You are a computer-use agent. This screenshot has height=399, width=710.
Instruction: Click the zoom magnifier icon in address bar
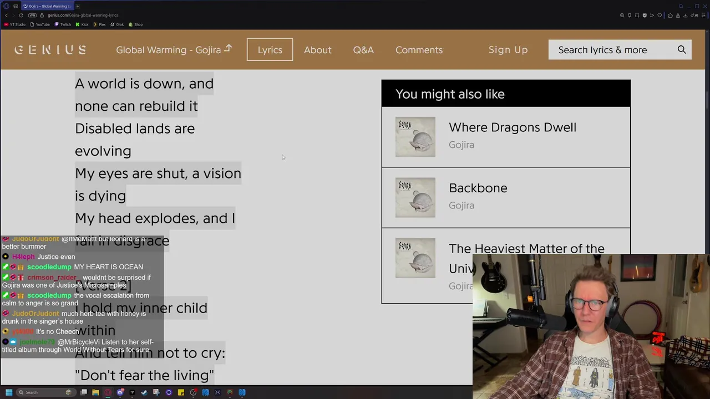tap(622, 16)
